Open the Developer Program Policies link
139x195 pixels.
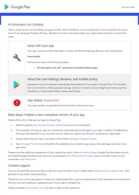83,139
